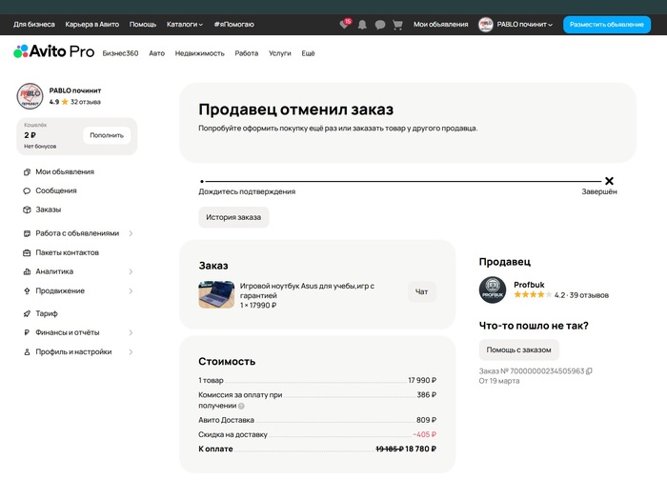Open Profbuk seller avatar
Image resolution: width=667 pixels, height=499 pixels.
(493, 289)
